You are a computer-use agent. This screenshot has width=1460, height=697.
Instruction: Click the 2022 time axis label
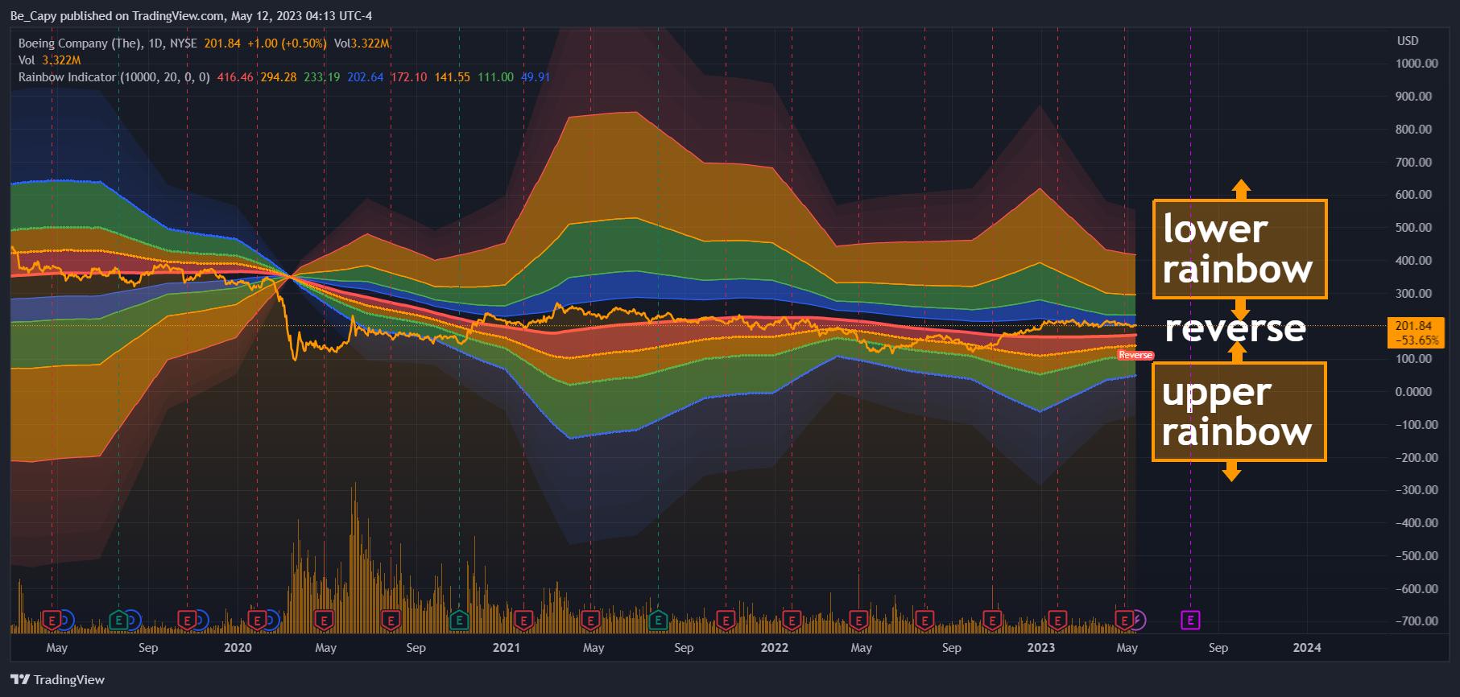pos(775,648)
